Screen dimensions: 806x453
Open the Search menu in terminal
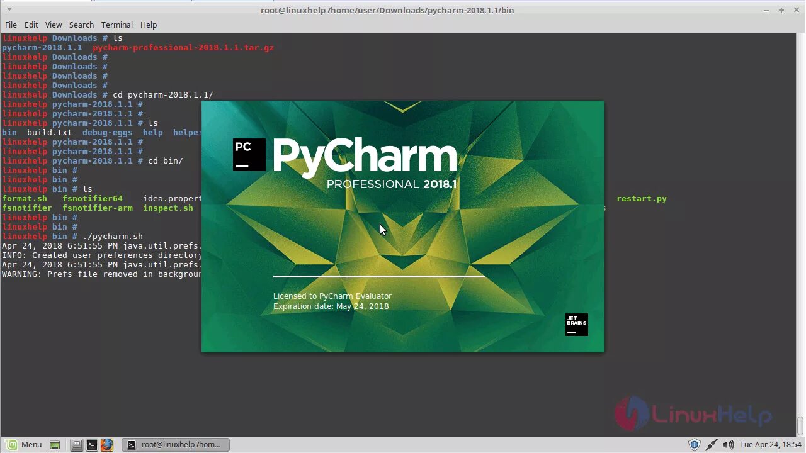(x=81, y=25)
